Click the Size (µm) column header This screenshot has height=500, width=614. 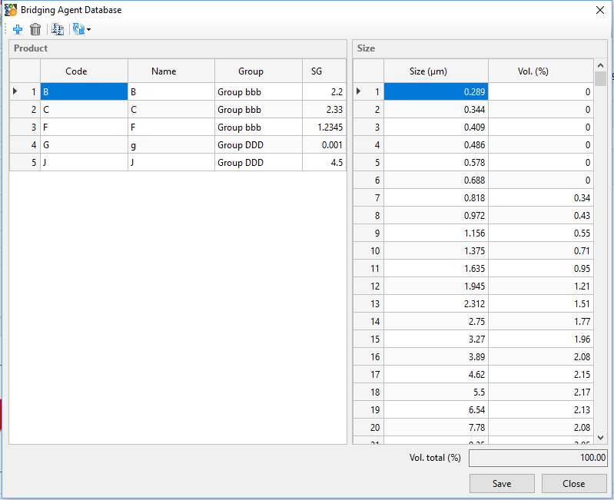tap(428, 71)
